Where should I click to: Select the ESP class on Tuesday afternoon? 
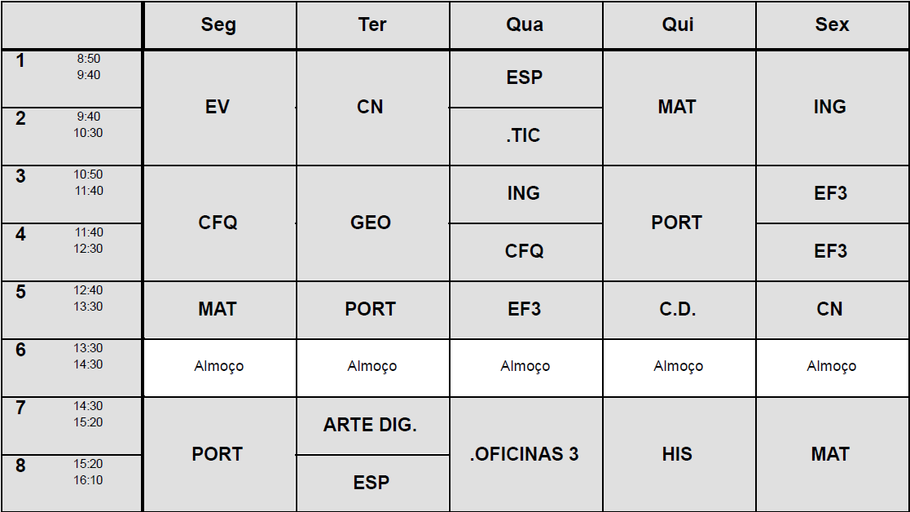point(371,483)
